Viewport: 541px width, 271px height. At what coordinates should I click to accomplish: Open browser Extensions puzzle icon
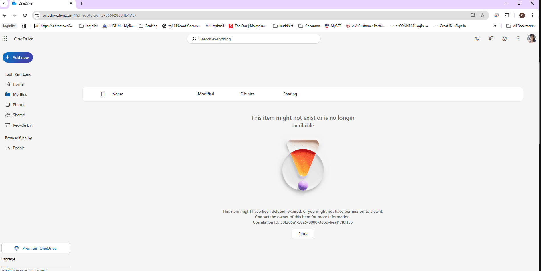[x=507, y=15]
